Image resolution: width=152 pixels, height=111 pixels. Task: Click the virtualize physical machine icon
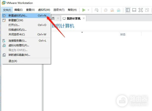pyautogui.click(x=4, y=45)
